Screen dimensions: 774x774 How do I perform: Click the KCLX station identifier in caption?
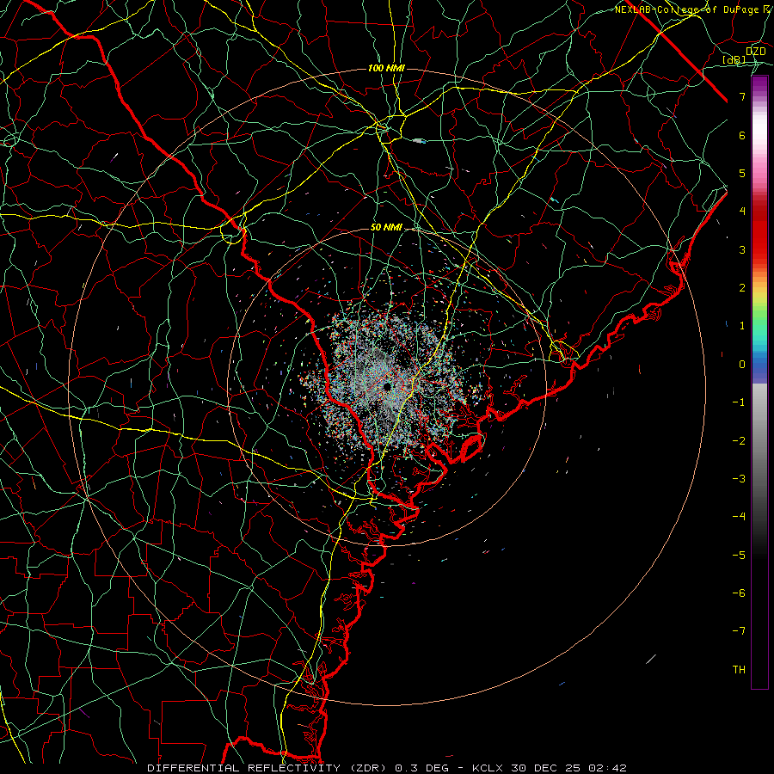[x=488, y=768]
